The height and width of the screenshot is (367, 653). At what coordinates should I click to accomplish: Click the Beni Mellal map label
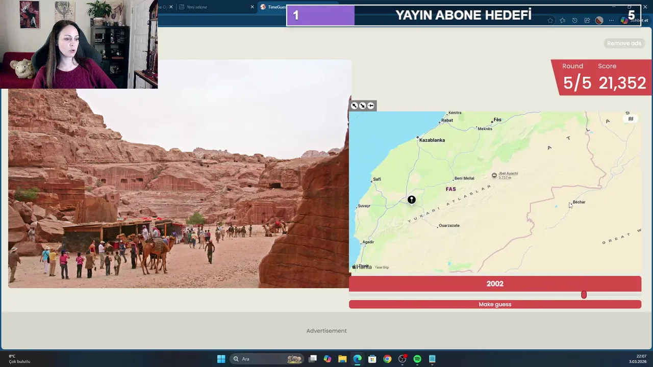coord(464,178)
